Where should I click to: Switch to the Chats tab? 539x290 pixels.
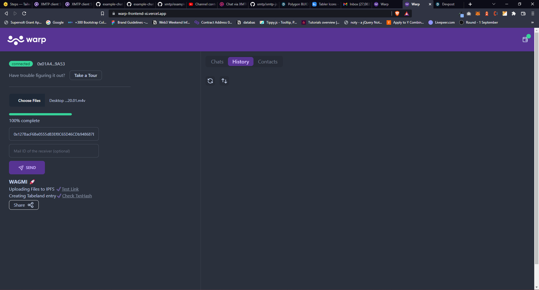[x=217, y=61]
